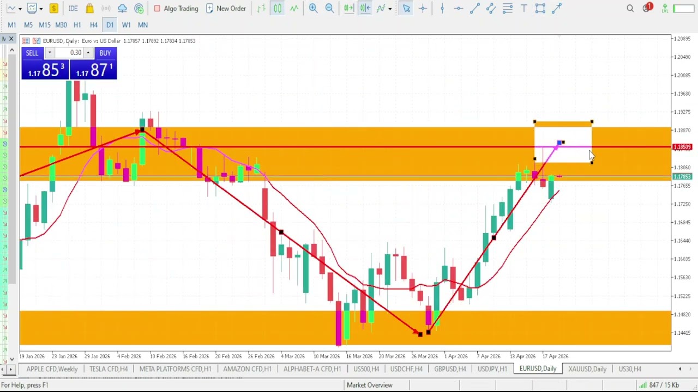Image resolution: width=698 pixels, height=392 pixels.
Task: Zoom in on the chart
Action: click(313, 8)
